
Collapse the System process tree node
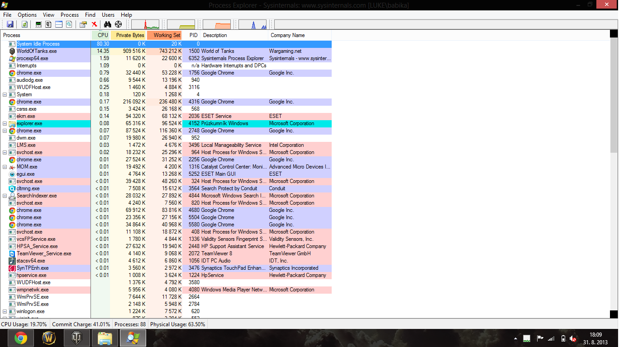(x=5, y=94)
